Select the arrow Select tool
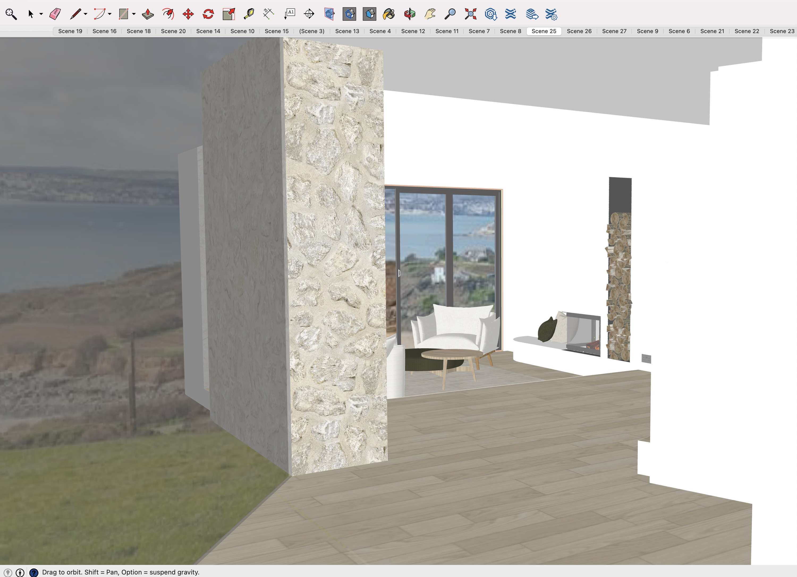Screen dimensions: 797x577 tap(31, 14)
